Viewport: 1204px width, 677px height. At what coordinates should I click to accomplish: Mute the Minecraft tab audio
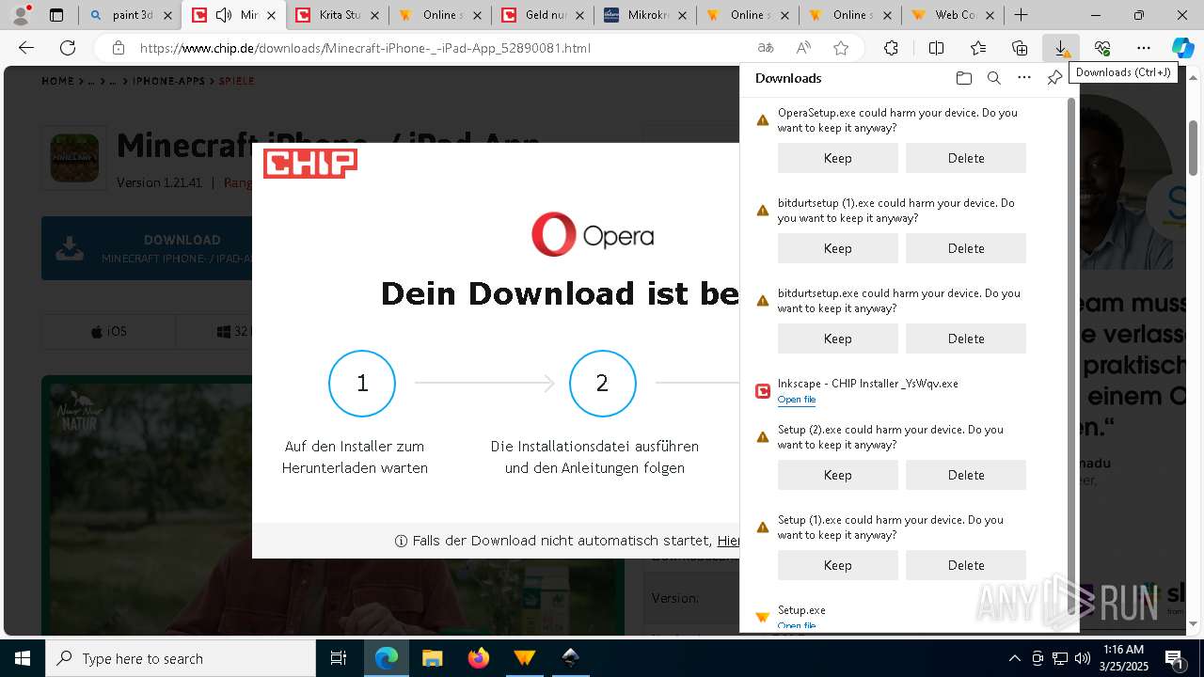224,15
